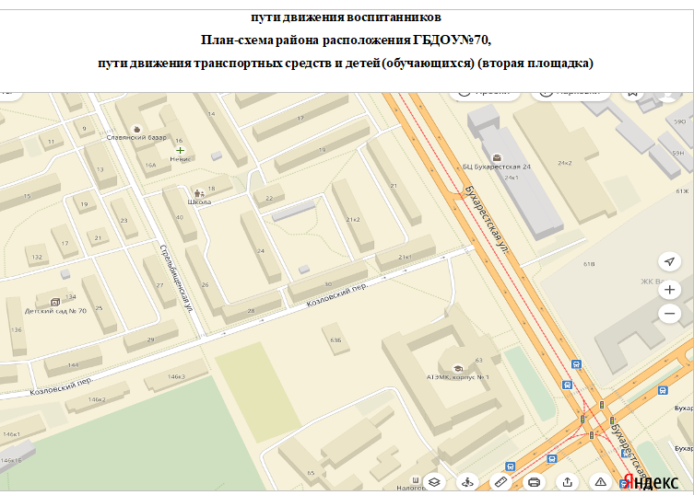Select building number 29
This screenshot has width=694, height=495.
point(150,340)
